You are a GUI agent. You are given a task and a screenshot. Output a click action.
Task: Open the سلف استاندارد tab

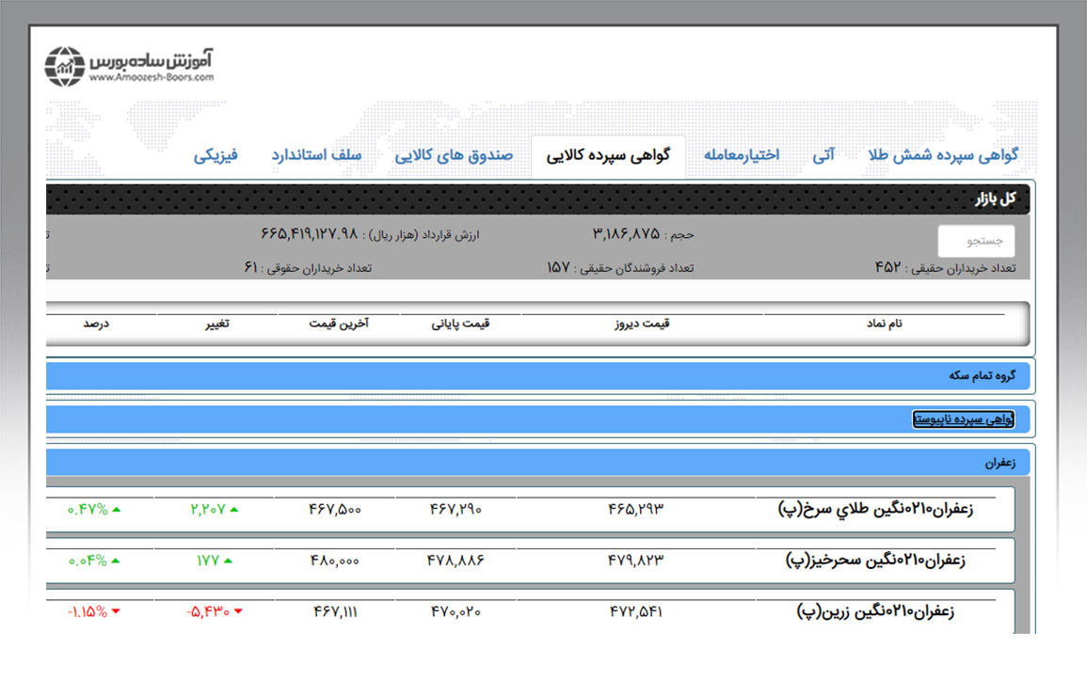pyautogui.click(x=316, y=155)
